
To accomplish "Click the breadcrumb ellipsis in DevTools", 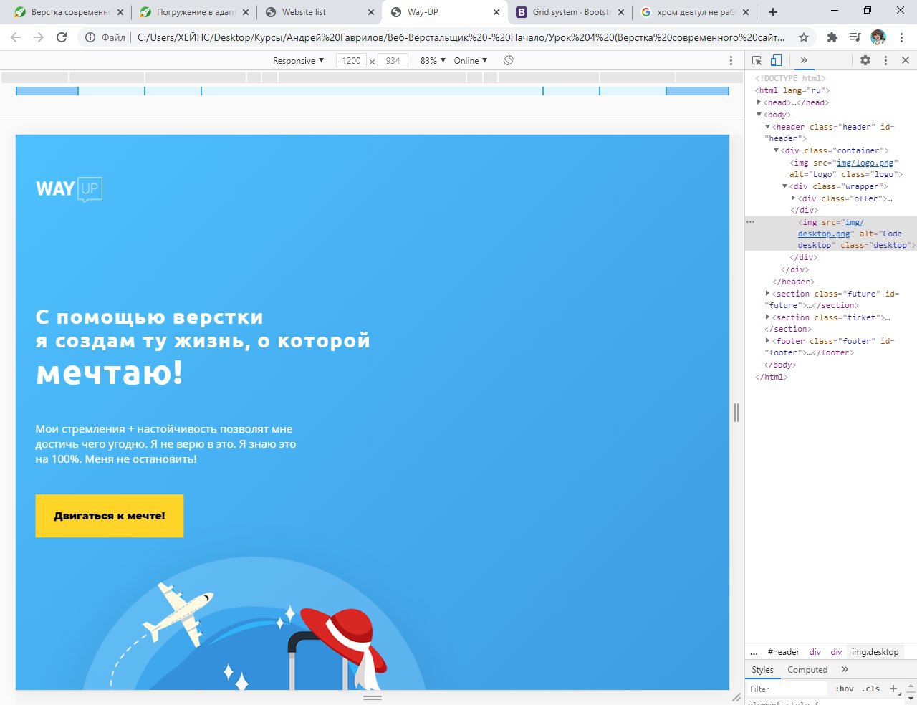I will 754,652.
